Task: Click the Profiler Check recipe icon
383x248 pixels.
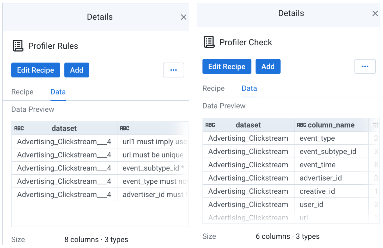Action: tap(209, 42)
